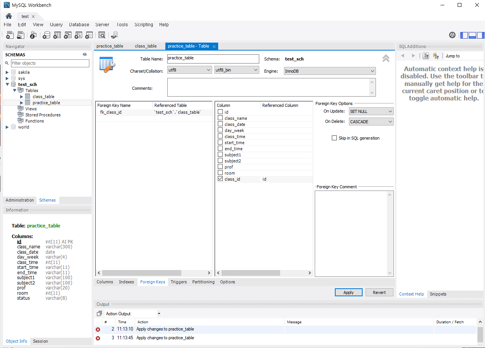The width and height of the screenshot is (485, 348).
Task: Open the utf8 charset dropdown
Action: (190, 70)
